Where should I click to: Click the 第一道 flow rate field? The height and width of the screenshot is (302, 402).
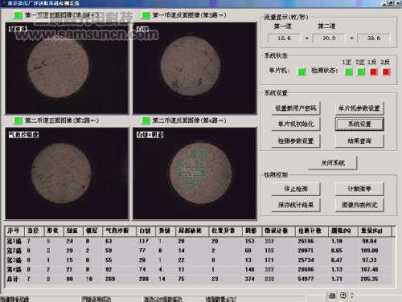point(284,39)
